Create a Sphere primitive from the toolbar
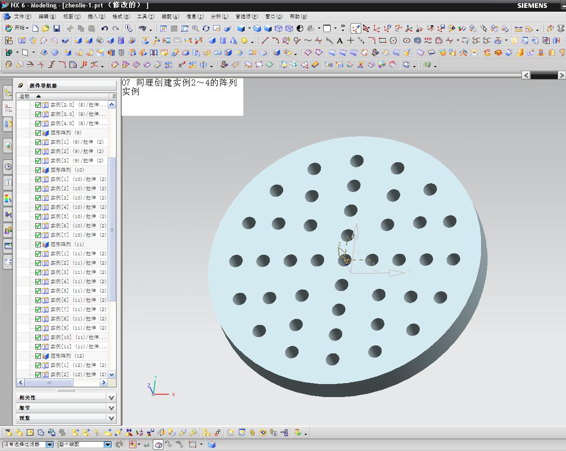 [x=244, y=40]
